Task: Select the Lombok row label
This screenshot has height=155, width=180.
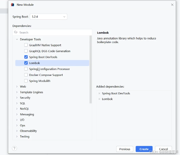Action: coord(34,63)
